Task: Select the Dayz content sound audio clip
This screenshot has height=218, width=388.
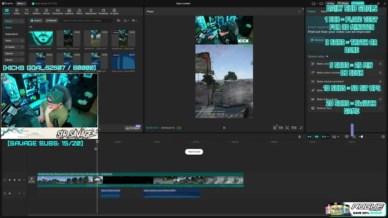Action: [110, 193]
